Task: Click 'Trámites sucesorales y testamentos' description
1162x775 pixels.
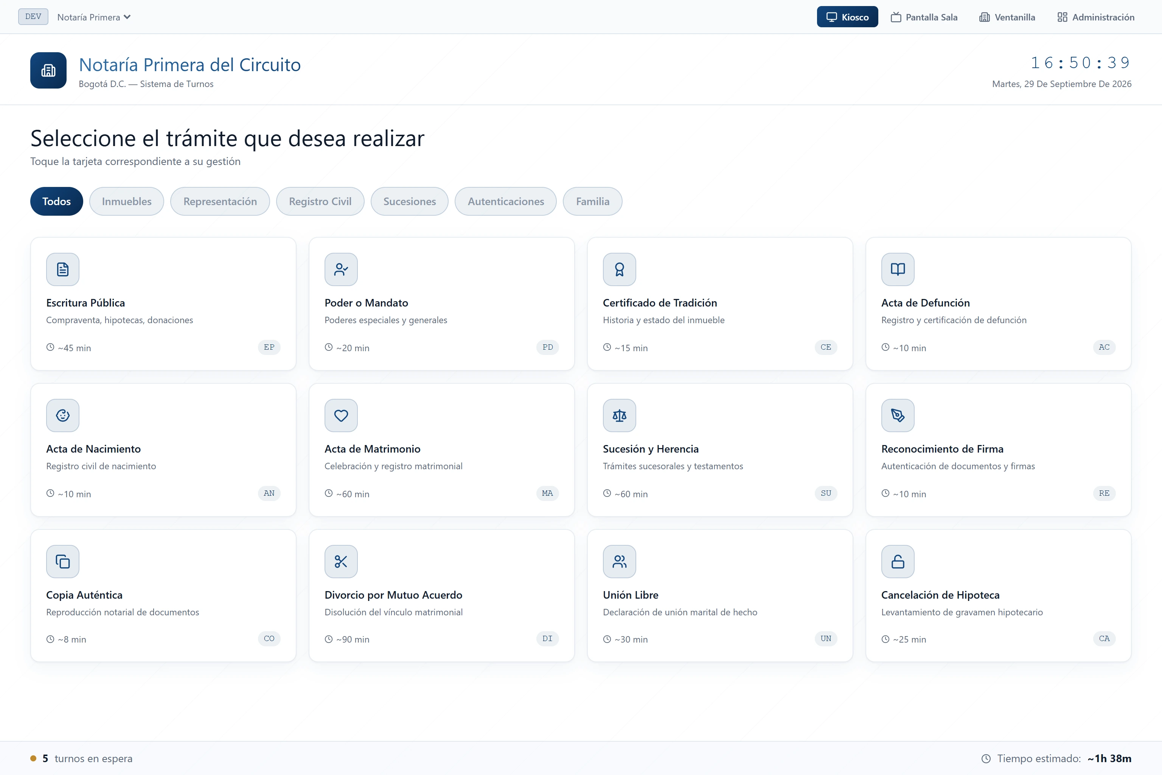Action: click(673, 466)
